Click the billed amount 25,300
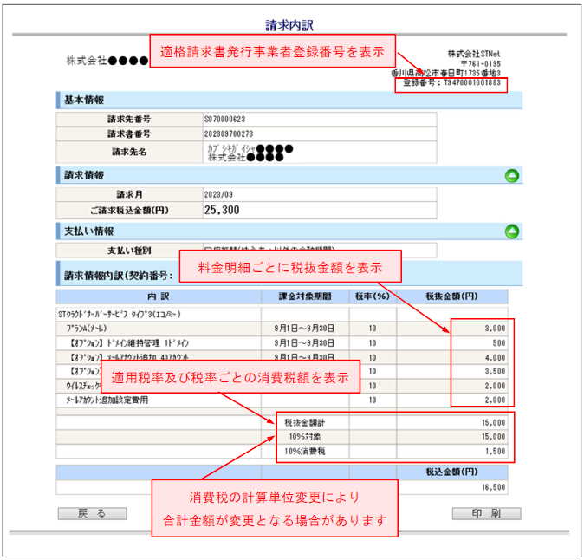The width and height of the screenshot is (584, 560). tap(222, 210)
